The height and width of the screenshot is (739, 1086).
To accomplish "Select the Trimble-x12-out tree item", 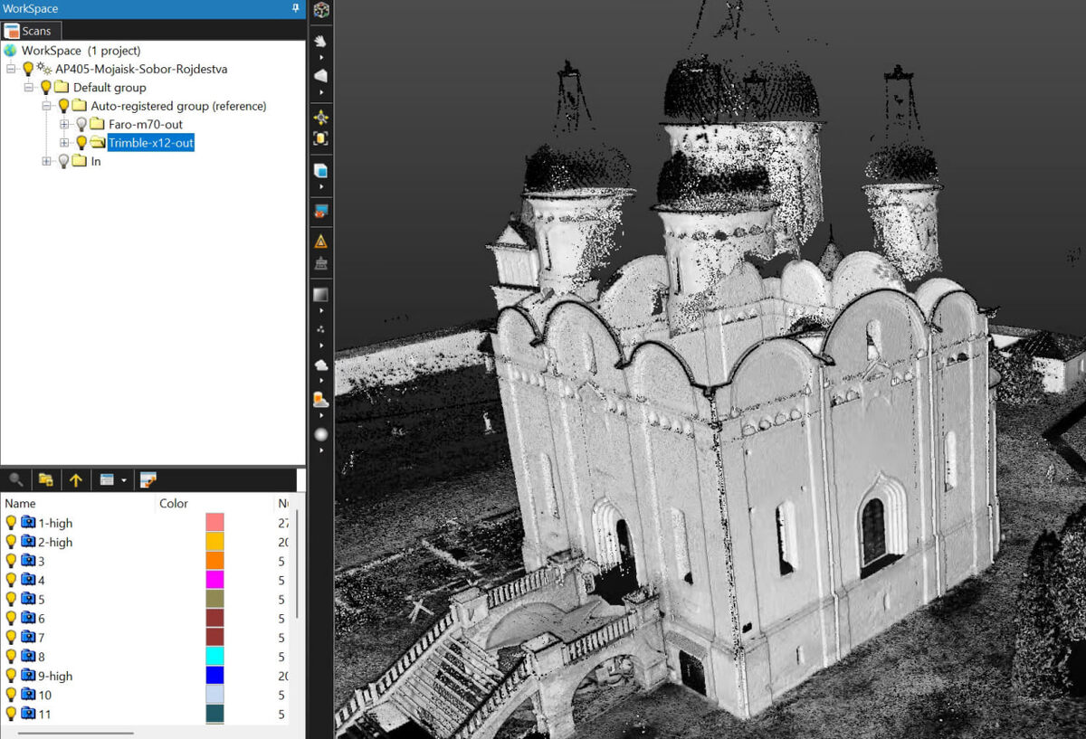I will tap(150, 143).
